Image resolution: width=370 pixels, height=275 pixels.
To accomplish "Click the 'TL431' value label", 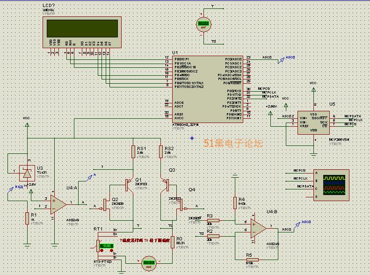I will [x=42, y=173].
